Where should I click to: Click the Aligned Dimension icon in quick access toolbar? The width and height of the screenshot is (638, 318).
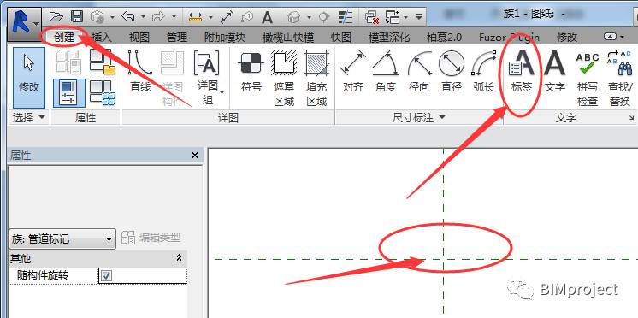click(x=227, y=17)
